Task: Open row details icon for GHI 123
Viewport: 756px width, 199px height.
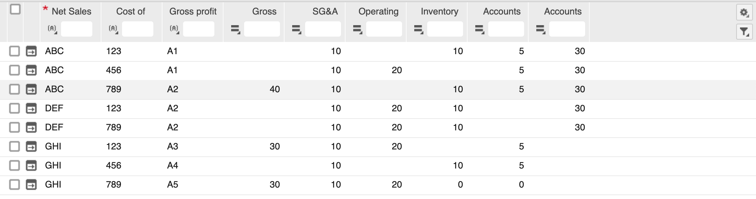Action: (x=31, y=146)
